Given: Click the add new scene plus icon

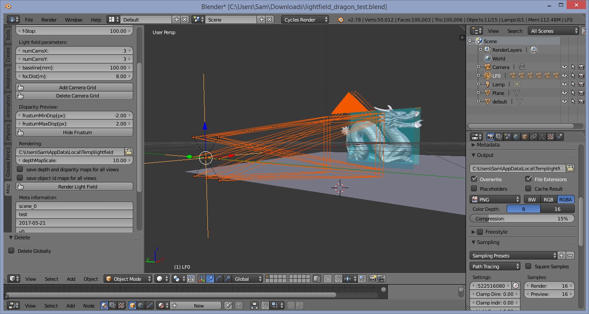Looking at the screenshot, I should coord(261,19).
